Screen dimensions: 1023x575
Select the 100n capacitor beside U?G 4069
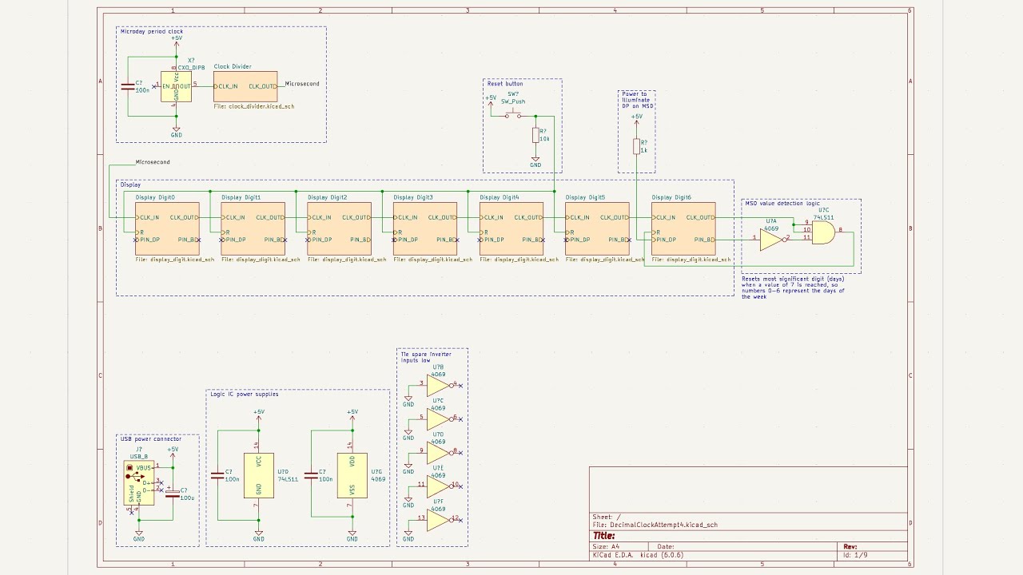pyautogui.click(x=311, y=475)
